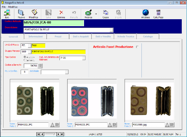Click the second icon beside F004632.JPG
The image size is (187, 137).
tap(57, 125)
